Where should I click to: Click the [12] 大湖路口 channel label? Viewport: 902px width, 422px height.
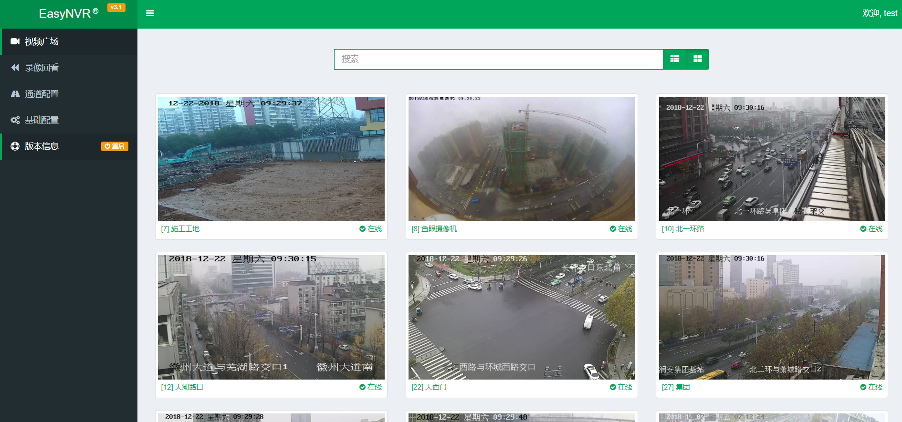pos(182,387)
